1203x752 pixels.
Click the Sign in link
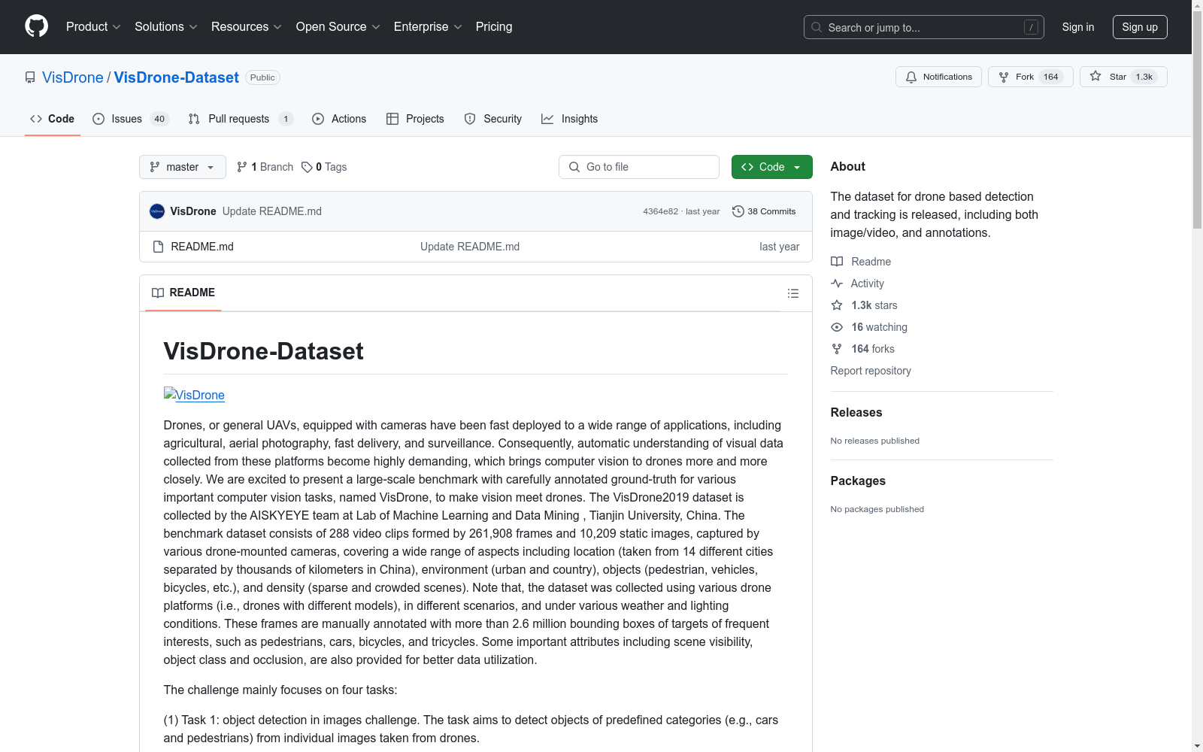point(1077,27)
